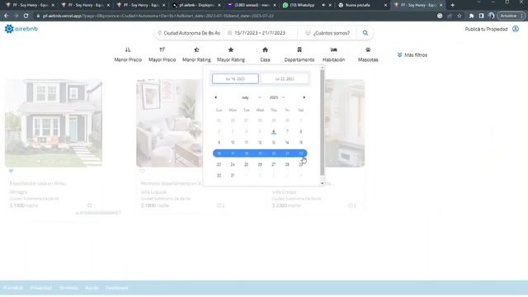Screen dimensions: 528x297
Task: Click the calendar popup scrollbar
Action: [x=323, y=123]
